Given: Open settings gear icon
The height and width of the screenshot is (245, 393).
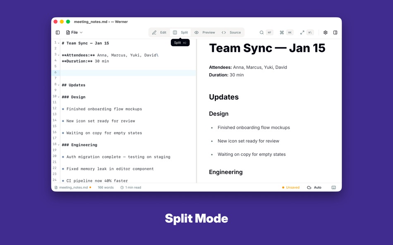Looking at the screenshot, I should [x=325, y=33].
